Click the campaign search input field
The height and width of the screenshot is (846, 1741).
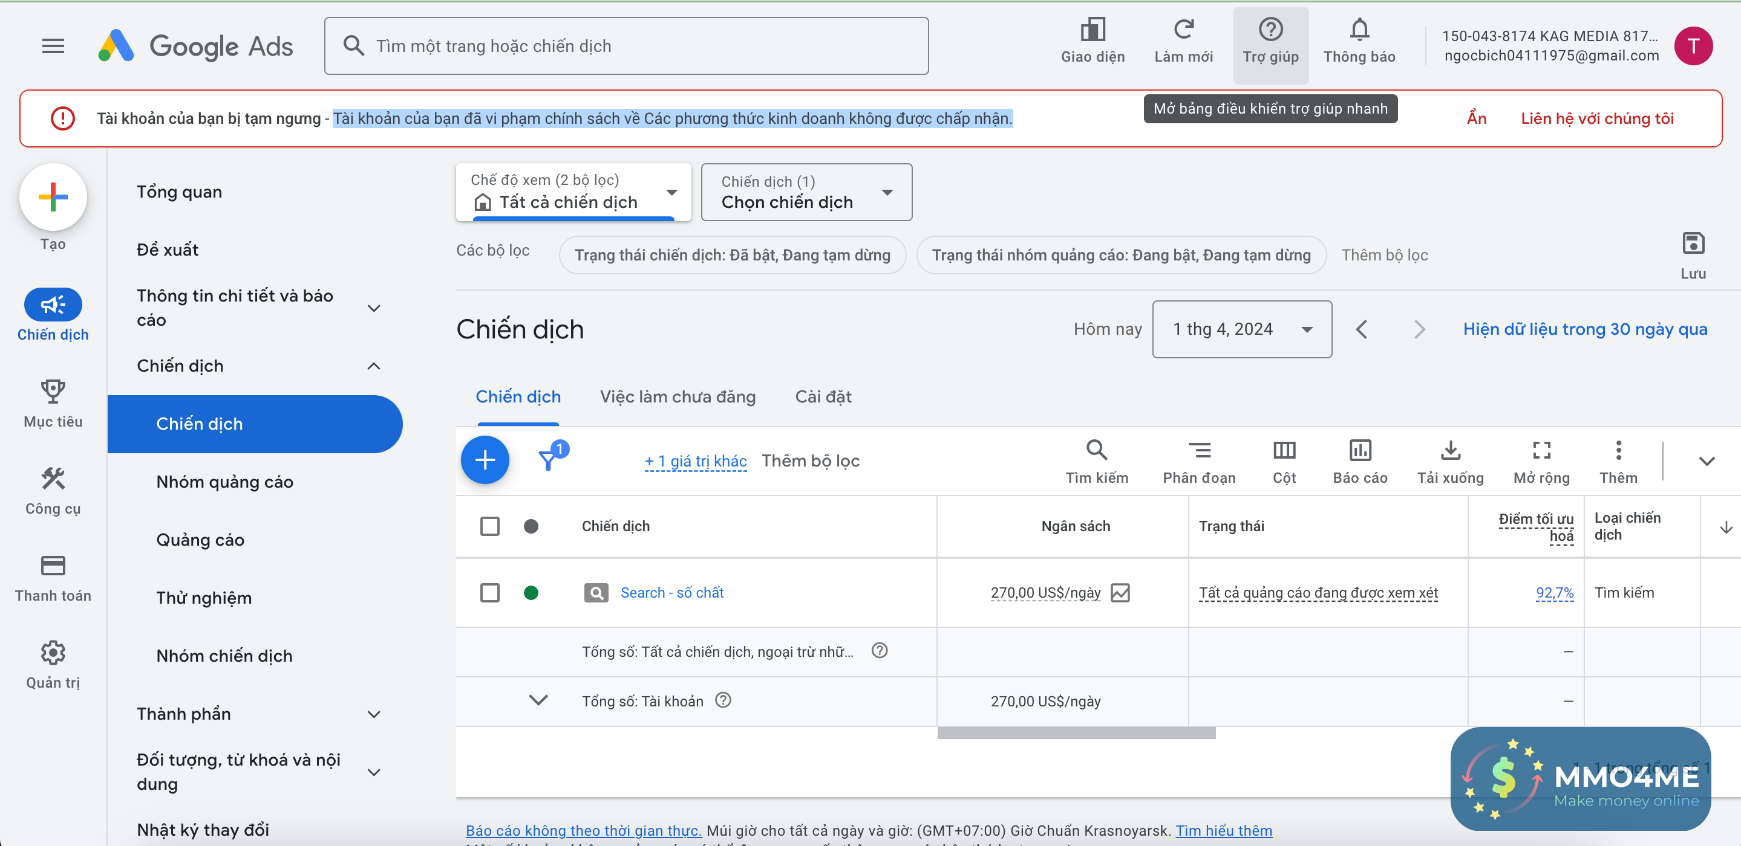[x=626, y=46]
